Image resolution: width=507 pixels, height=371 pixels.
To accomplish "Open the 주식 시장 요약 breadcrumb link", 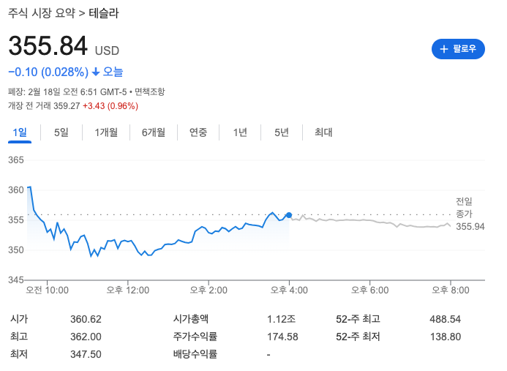I will pyautogui.click(x=42, y=13).
